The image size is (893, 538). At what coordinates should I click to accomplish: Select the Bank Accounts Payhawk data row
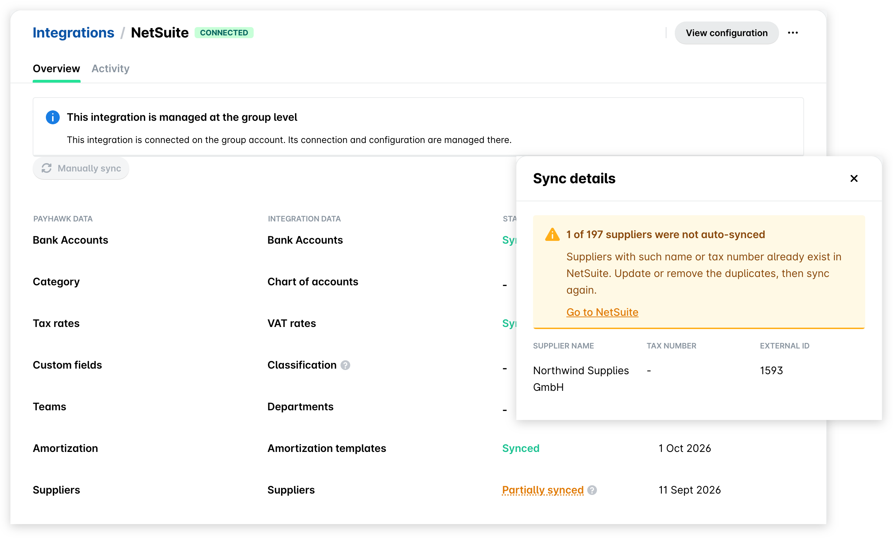pyautogui.click(x=71, y=241)
